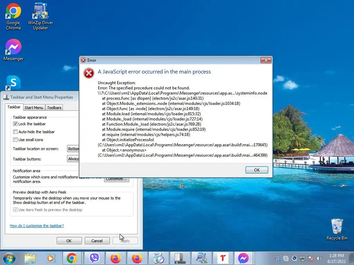Image resolution: width=354 pixels, height=265 pixels.
Task: Toggle Use Aero Peek to preview desktop
Action: tap(15, 210)
